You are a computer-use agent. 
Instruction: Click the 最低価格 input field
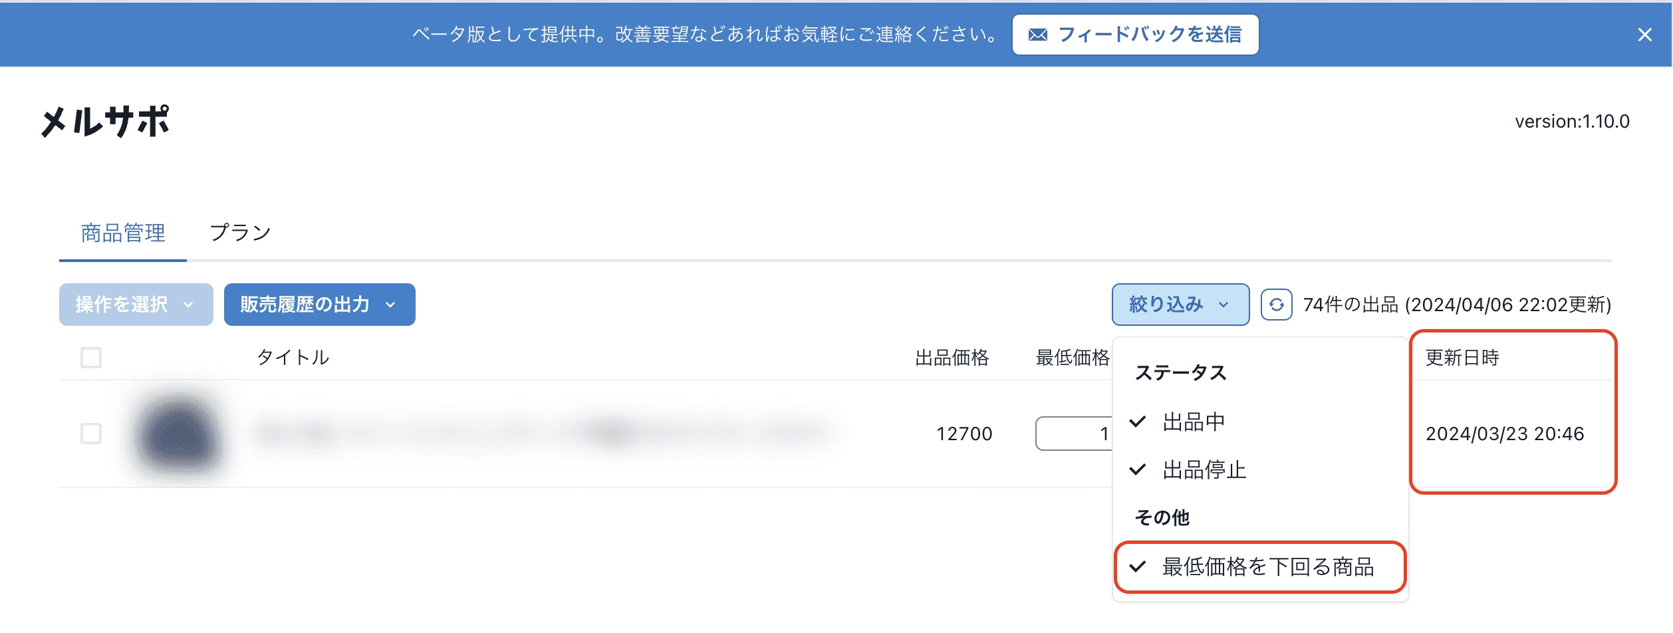1073,434
